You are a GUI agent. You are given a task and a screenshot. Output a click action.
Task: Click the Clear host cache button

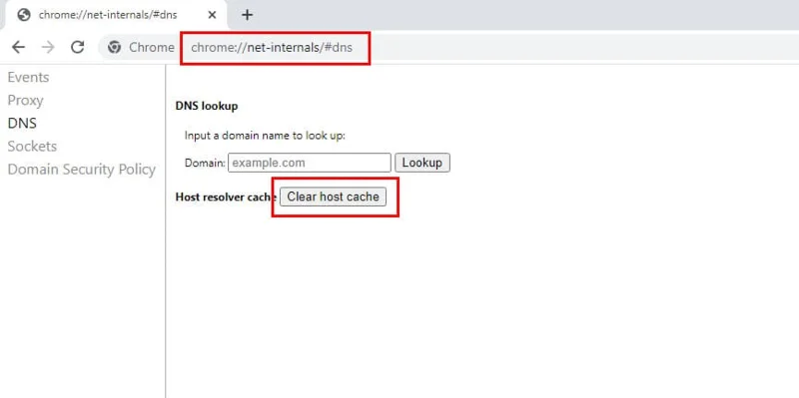click(x=334, y=197)
